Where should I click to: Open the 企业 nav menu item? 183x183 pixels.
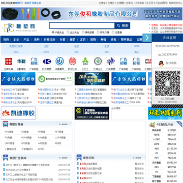tap(16, 40)
